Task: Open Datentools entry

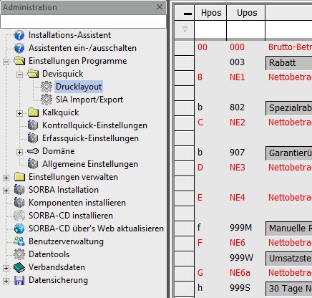Action: pyautogui.click(x=49, y=254)
